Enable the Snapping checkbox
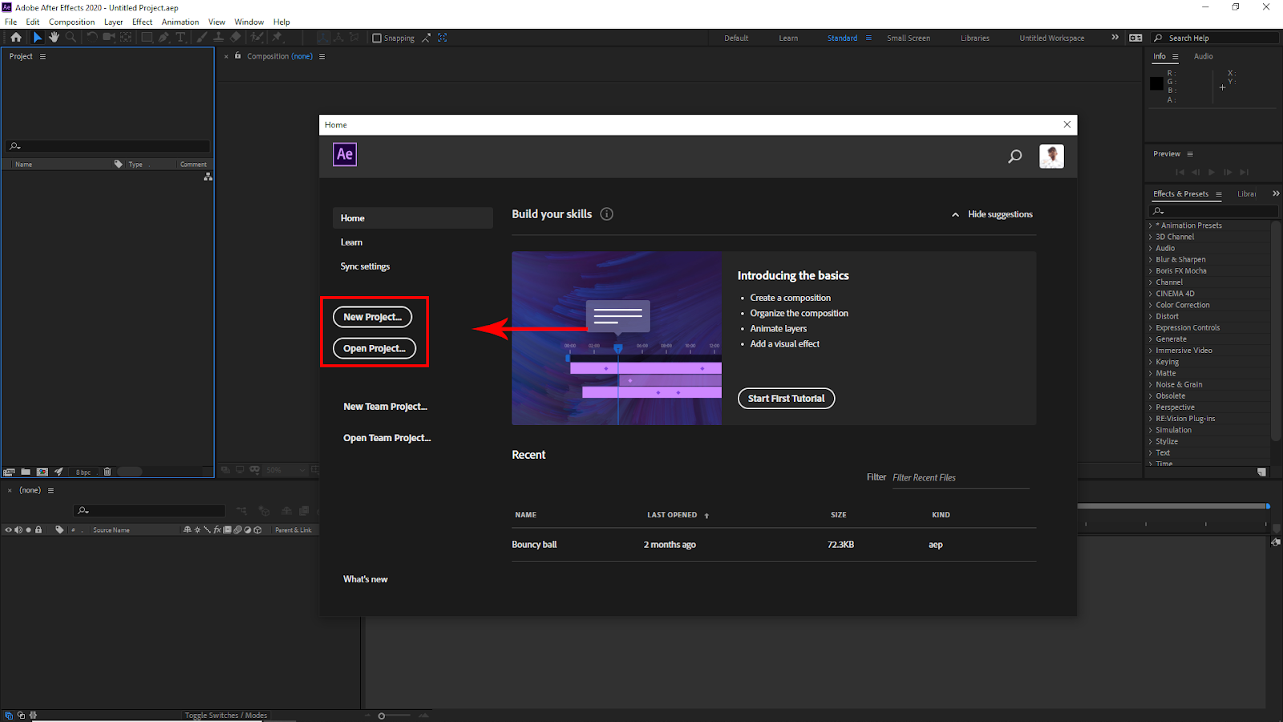This screenshot has width=1283, height=722. point(377,39)
